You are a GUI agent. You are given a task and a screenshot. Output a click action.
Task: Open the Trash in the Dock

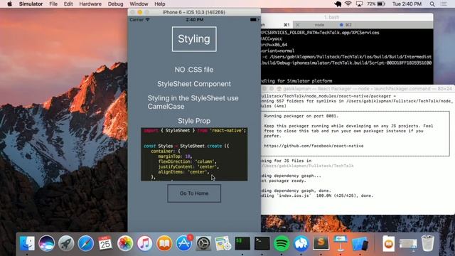tap(428, 243)
